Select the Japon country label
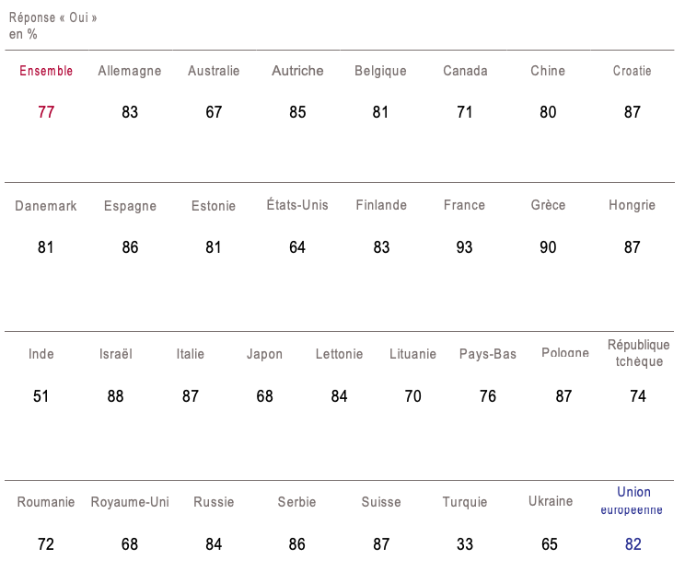Viewport: 685px width, 571px height. click(x=265, y=354)
